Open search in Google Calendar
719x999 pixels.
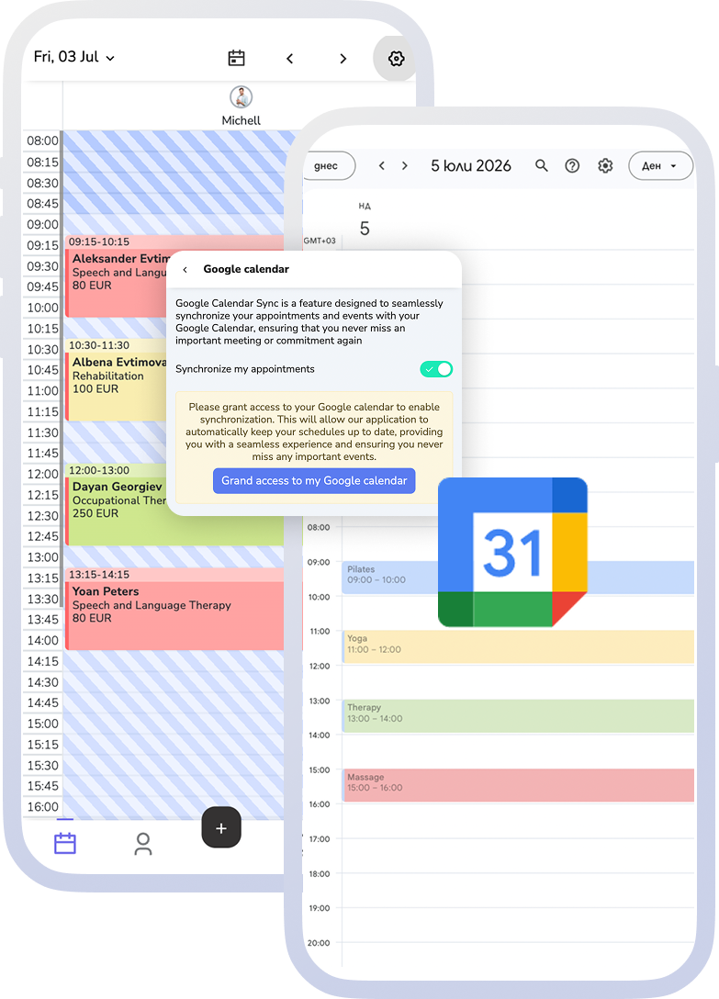pyautogui.click(x=541, y=165)
